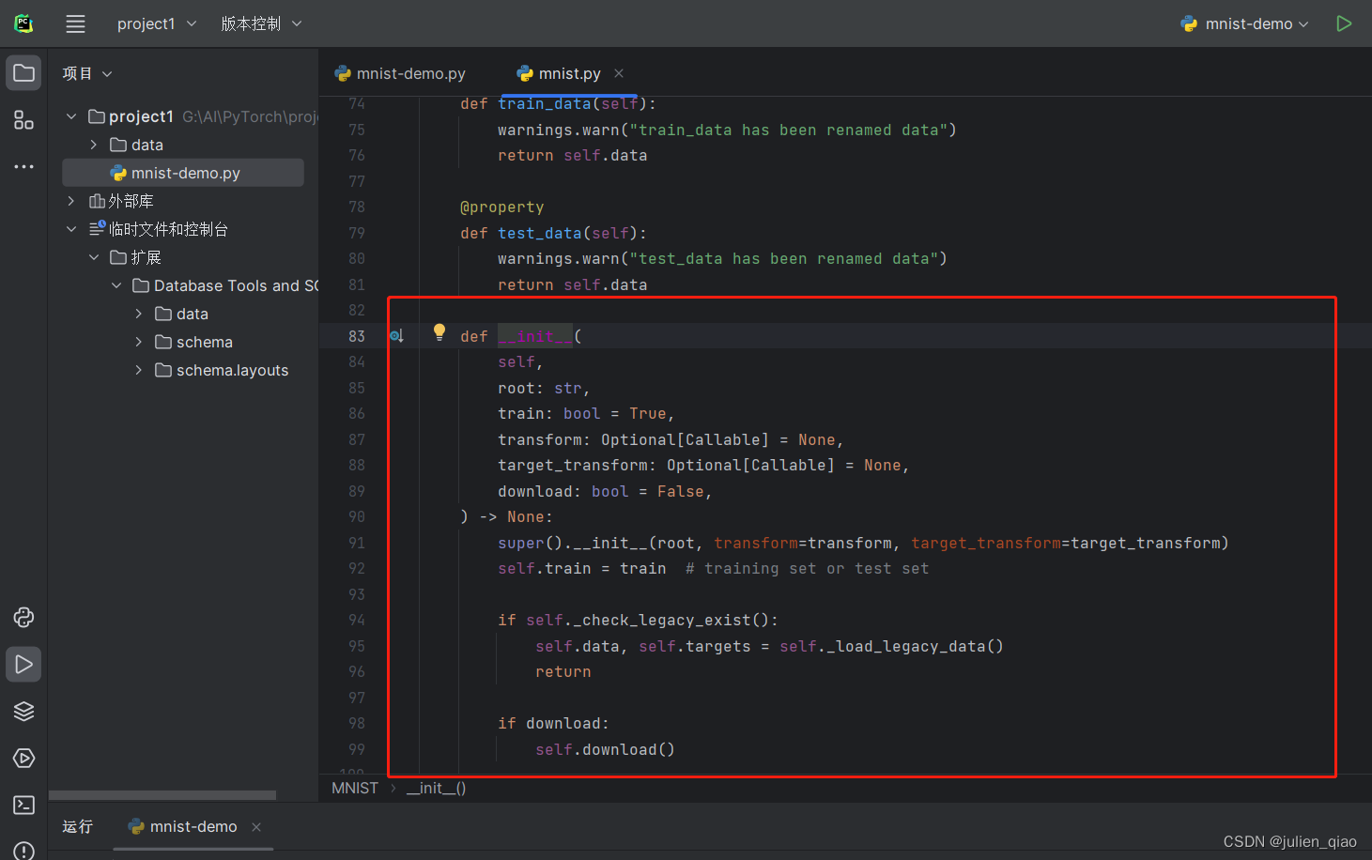
Task: Close the mnist.py editor tab
Action: pyautogui.click(x=619, y=73)
